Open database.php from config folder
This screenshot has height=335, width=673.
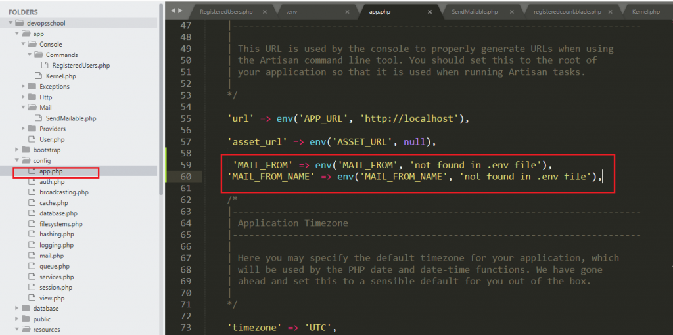tap(58, 213)
